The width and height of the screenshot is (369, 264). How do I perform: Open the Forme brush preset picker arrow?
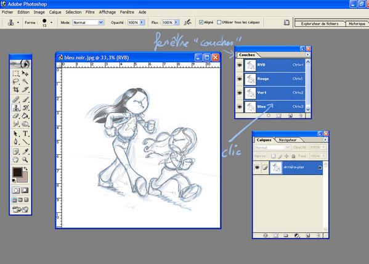51,23
